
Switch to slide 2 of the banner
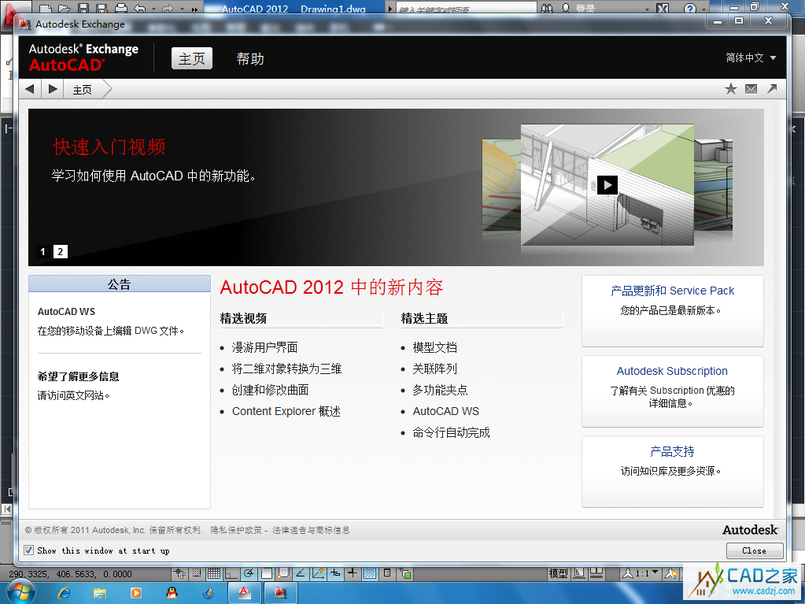pyautogui.click(x=61, y=252)
